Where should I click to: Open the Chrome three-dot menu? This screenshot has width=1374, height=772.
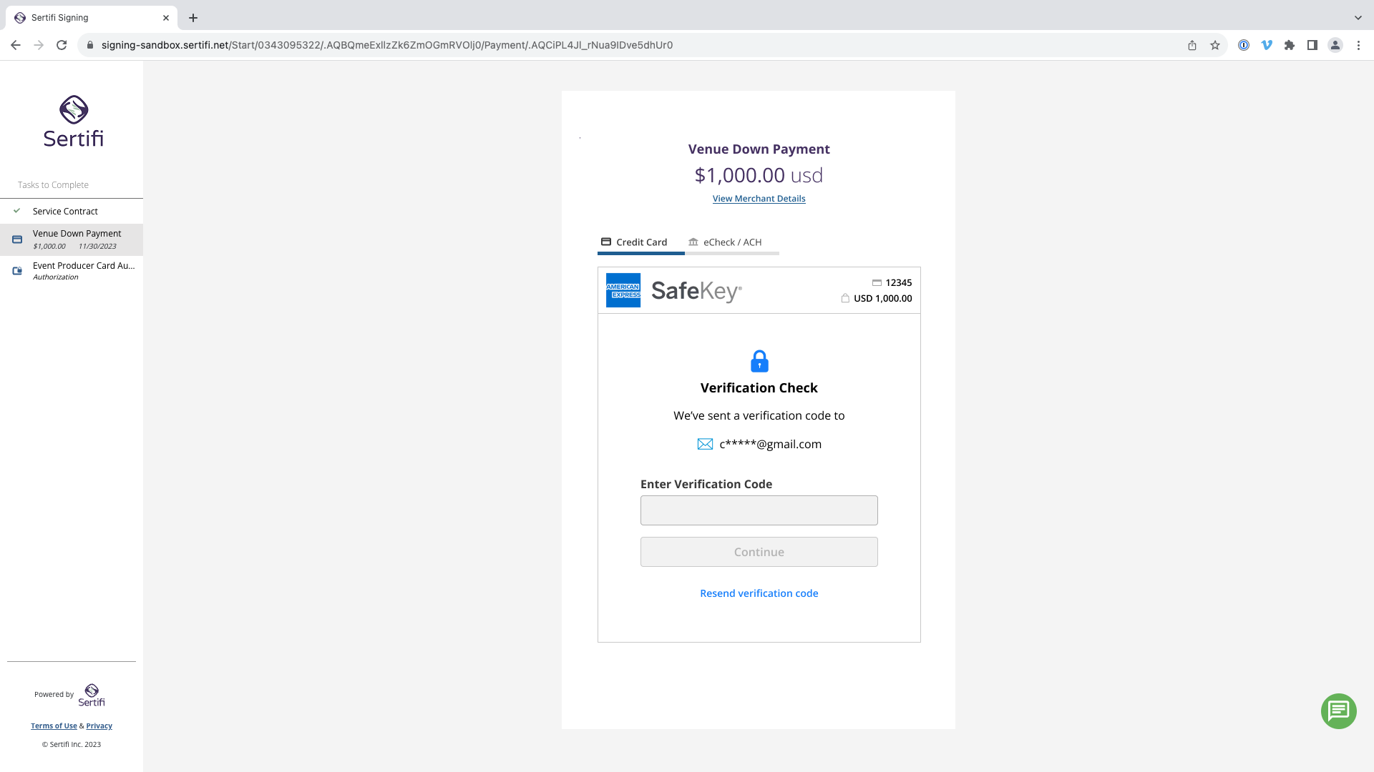[x=1358, y=45]
